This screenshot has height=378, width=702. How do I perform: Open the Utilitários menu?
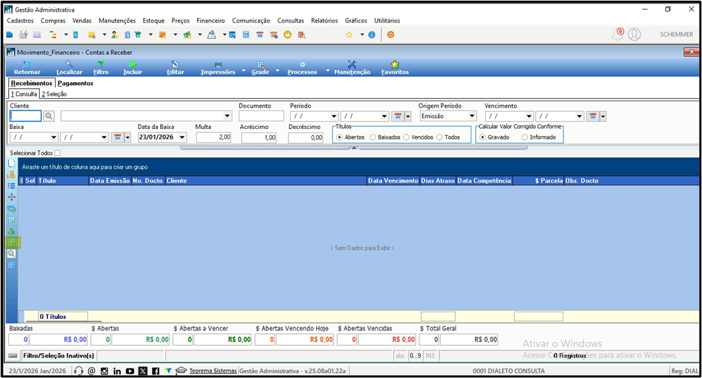387,21
